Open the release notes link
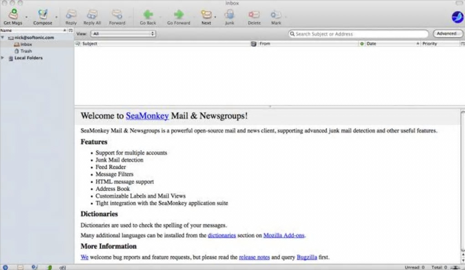The image size is (465, 270). point(254,257)
